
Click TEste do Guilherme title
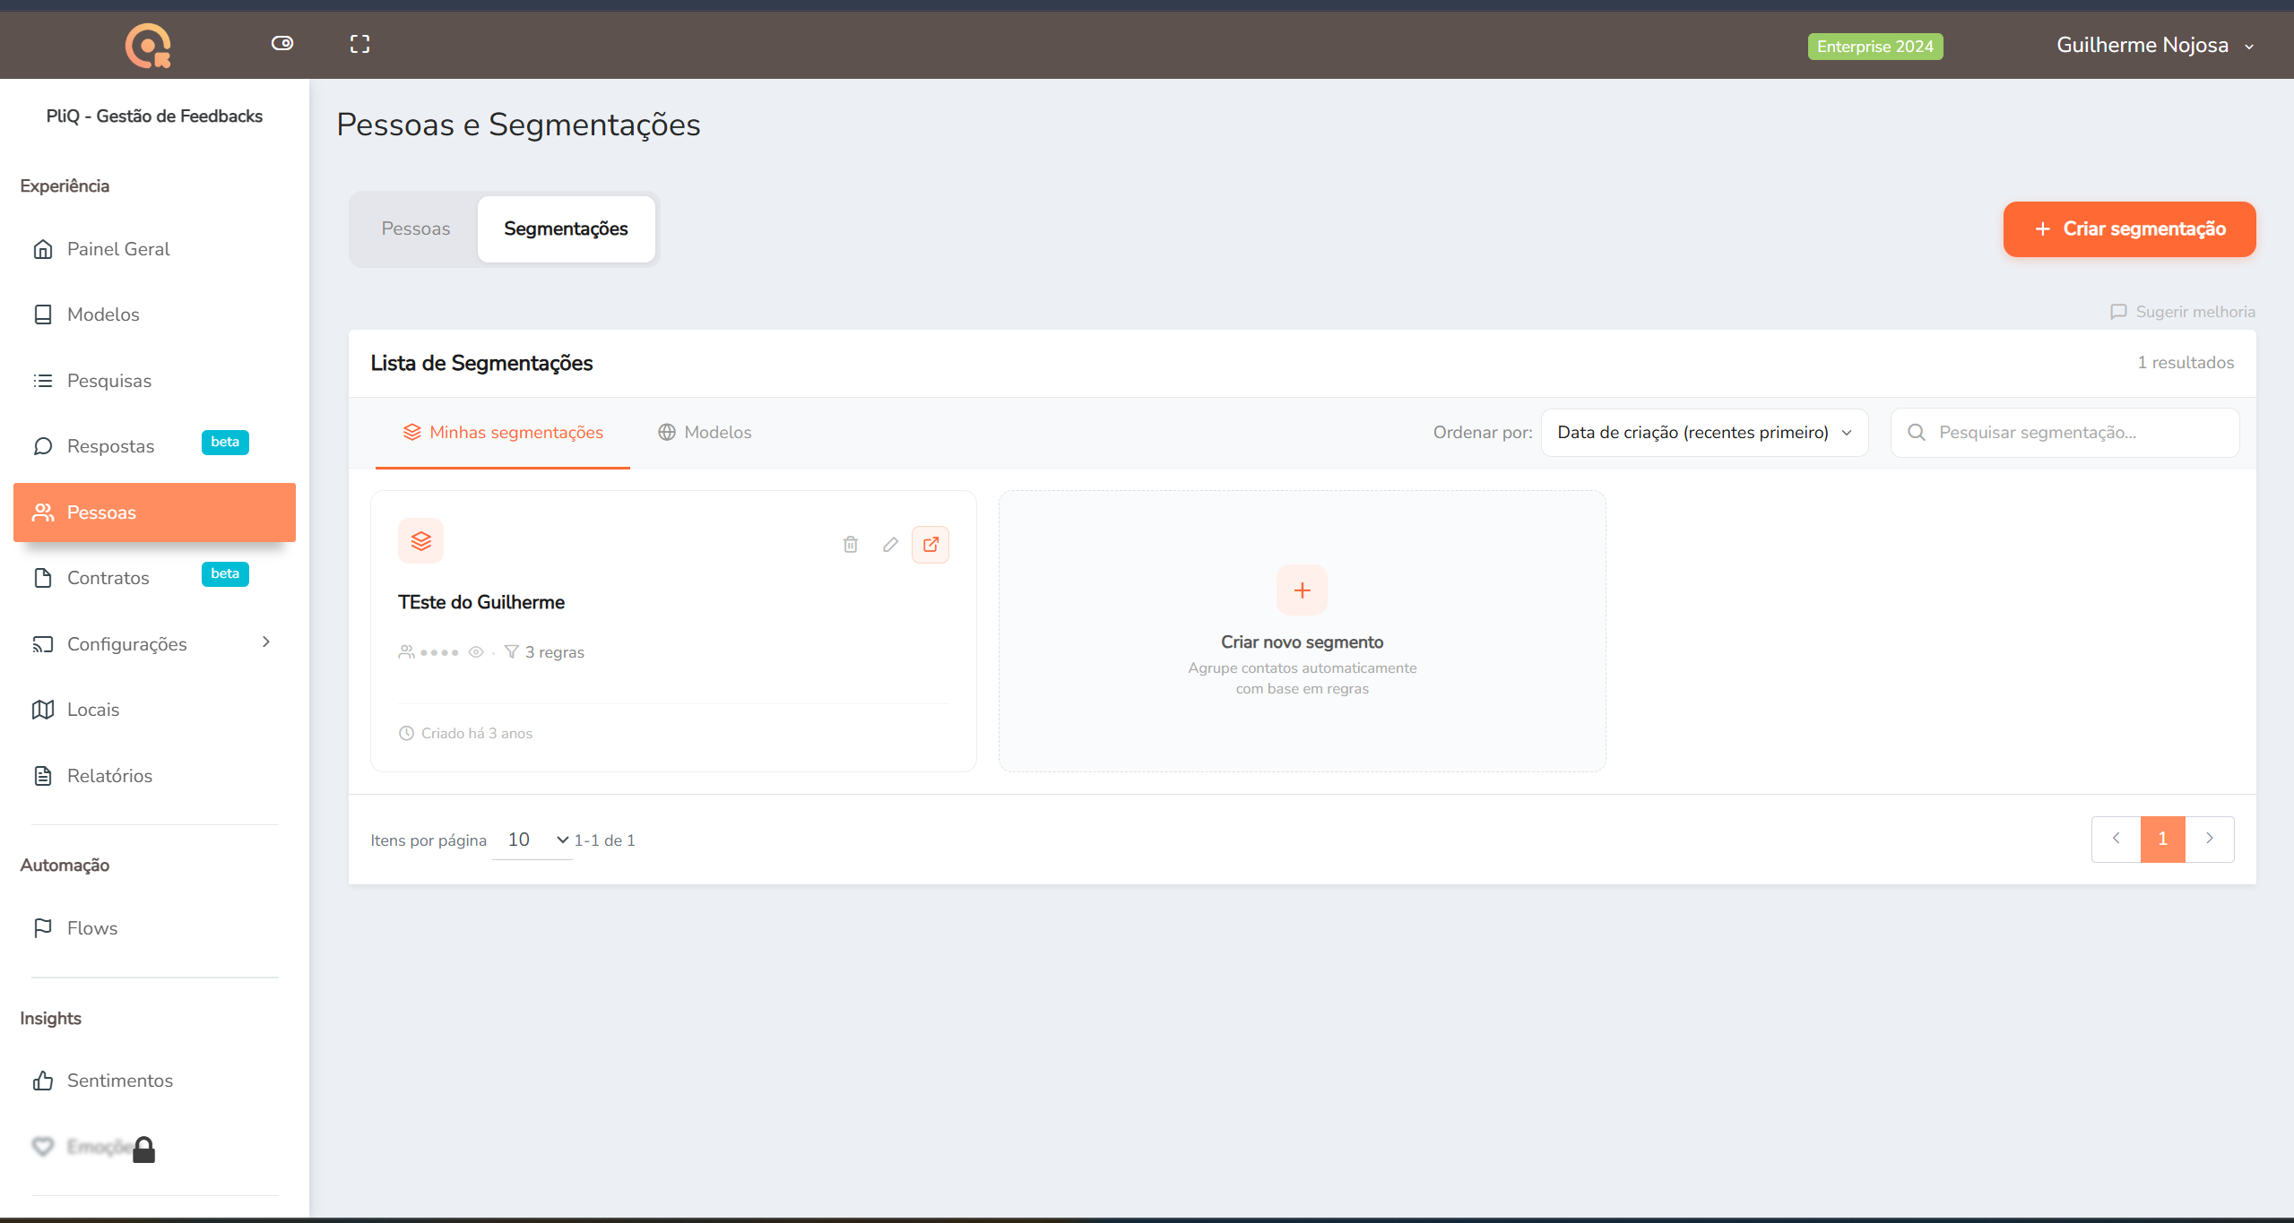481,602
